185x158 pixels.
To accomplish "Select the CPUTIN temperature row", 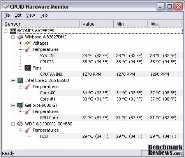I will click(111, 62).
